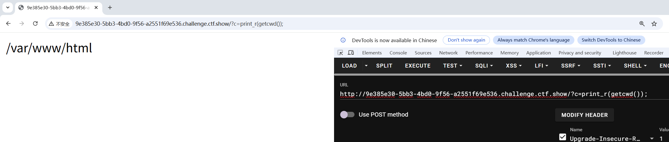Click the MODIFY HEADER button
Screen dimensions: 669x142
click(x=584, y=115)
